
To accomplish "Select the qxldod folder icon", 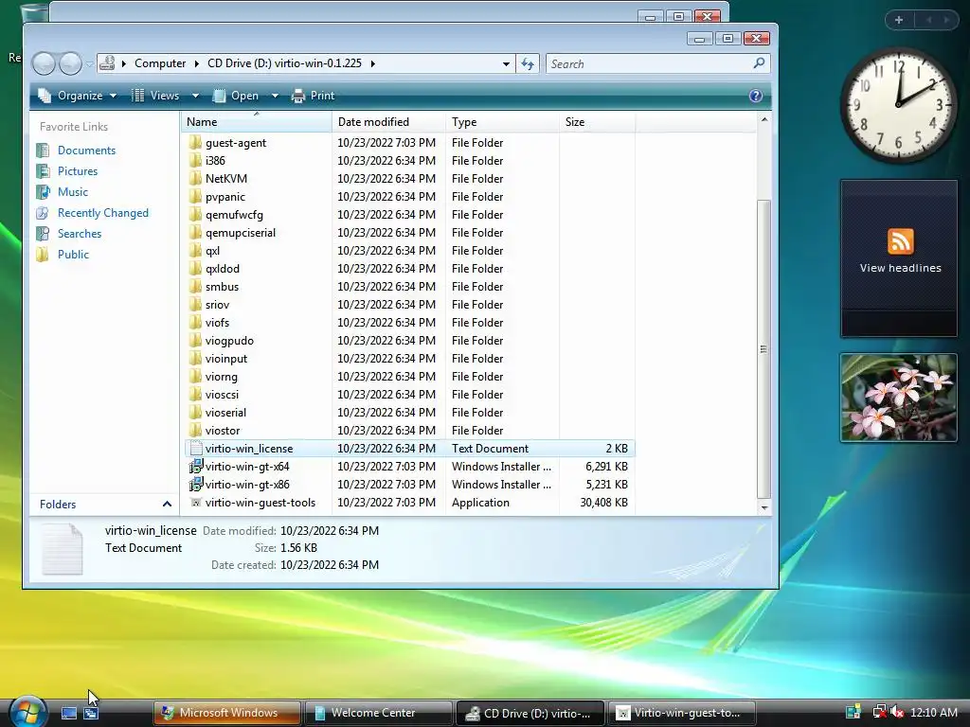I will pos(195,269).
